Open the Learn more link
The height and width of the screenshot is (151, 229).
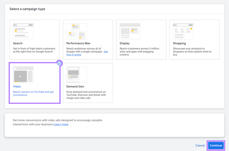(61, 124)
